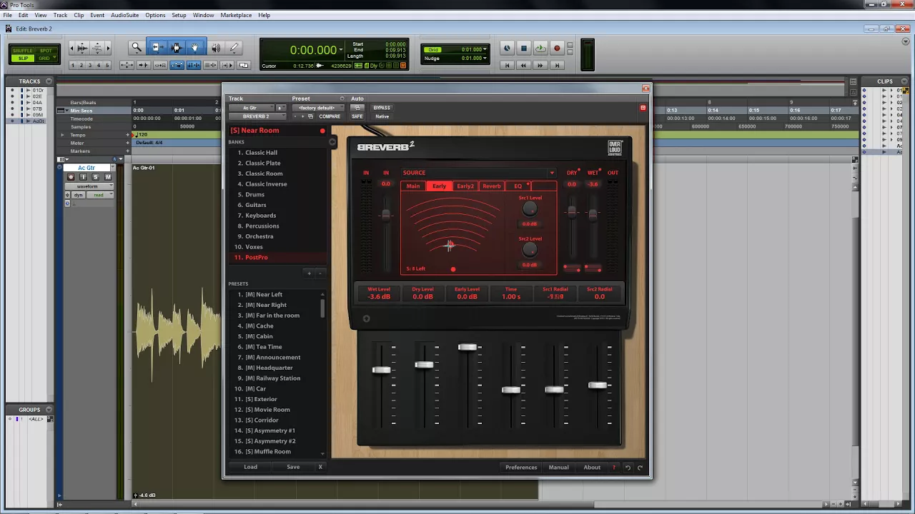Screen dimensions: 915x514
Task: Click the Breverb undo arrow icon
Action: (628, 468)
